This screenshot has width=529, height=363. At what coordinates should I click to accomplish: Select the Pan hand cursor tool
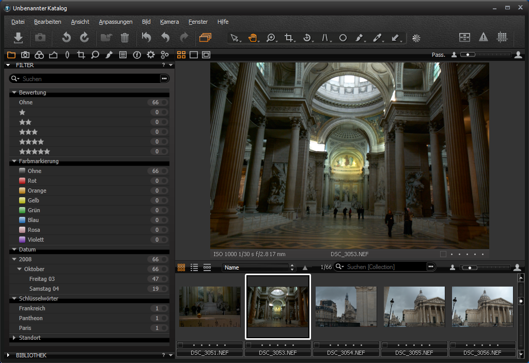253,38
